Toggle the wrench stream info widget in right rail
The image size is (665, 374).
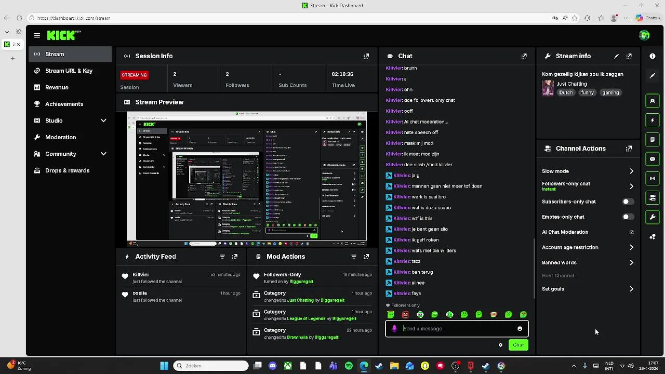(653, 217)
